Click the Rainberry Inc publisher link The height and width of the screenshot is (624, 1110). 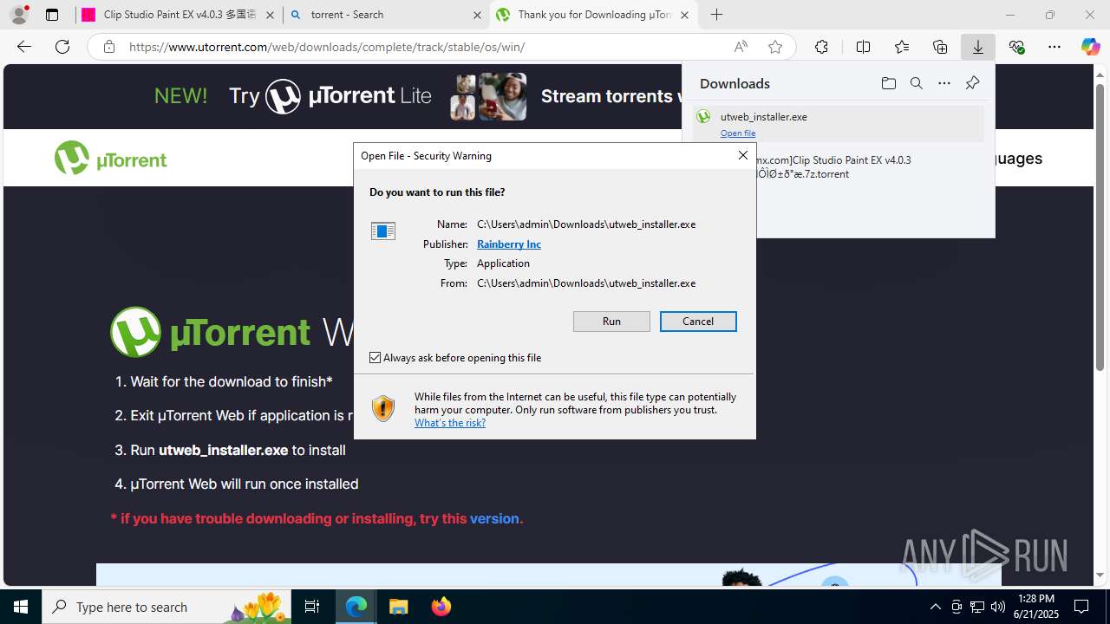coord(509,244)
